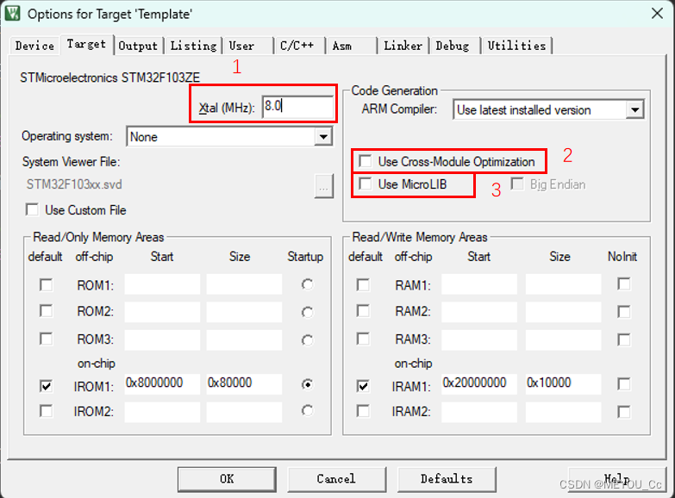Open the Debug tab
675x498 pixels.
click(x=454, y=46)
